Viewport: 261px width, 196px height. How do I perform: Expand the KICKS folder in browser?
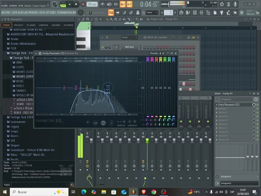coord(20,81)
